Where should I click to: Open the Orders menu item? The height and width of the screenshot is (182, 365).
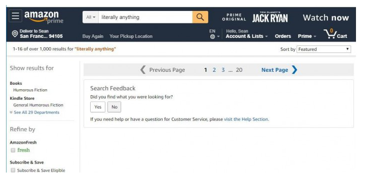(x=283, y=36)
